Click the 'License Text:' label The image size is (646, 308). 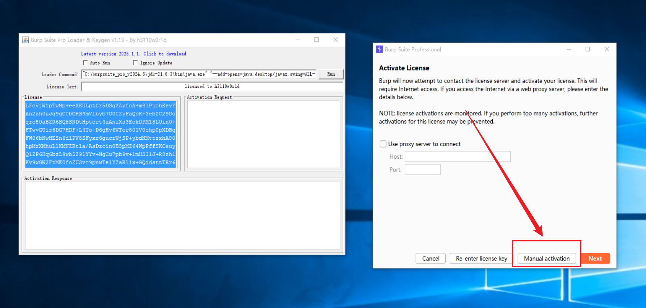62,87
